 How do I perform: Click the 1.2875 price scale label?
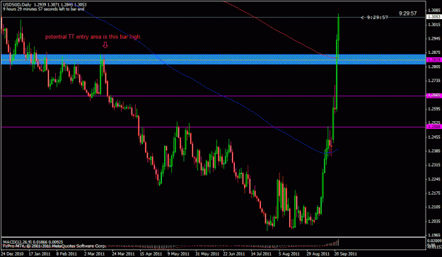point(434,52)
